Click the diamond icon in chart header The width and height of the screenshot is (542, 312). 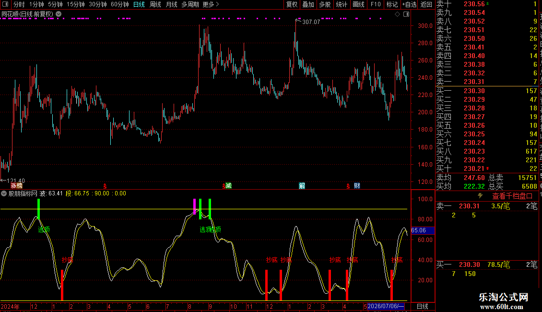click(397, 14)
